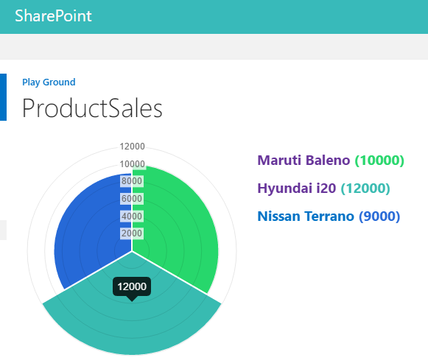Image resolution: width=428 pixels, height=363 pixels.
Task: Click the teal Hyundai i20 chart segment
Action: click(132, 322)
